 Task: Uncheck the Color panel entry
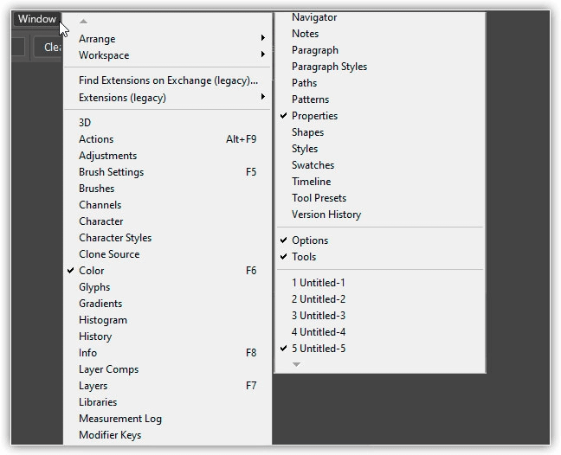(x=167, y=271)
